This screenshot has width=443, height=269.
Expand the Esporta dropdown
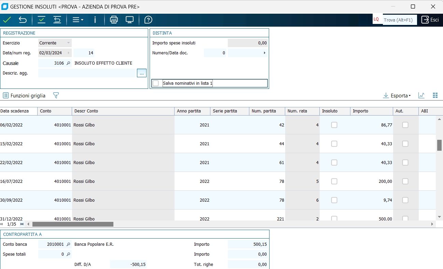pos(397,96)
